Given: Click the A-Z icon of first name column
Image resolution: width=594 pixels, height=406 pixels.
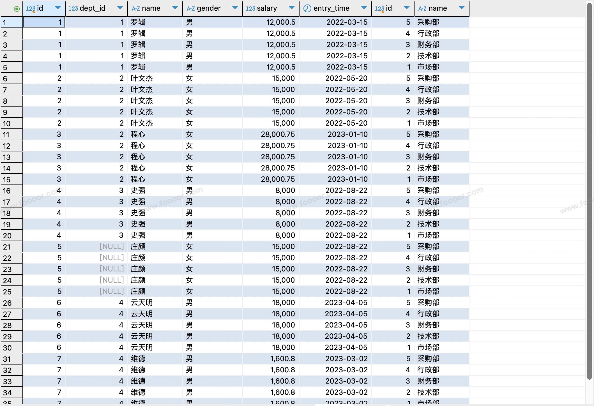Looking at the screenshot, I should (136, 9).
